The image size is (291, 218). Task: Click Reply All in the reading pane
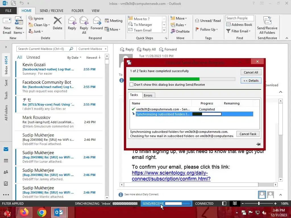(x=146, y=49)
